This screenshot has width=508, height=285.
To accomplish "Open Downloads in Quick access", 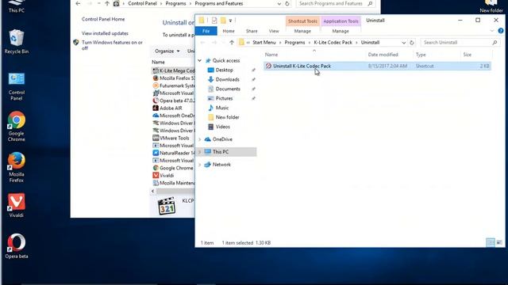I will (227, 79).
